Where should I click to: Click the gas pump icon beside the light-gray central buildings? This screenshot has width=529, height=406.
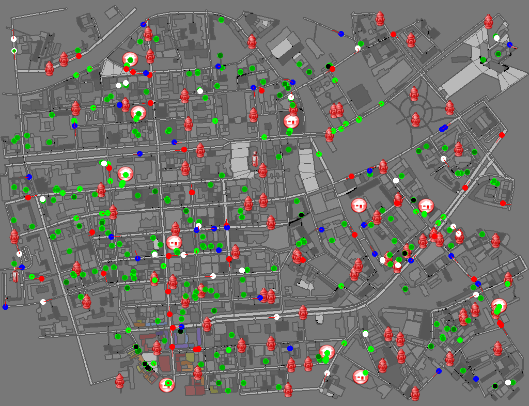click(255, 159)
